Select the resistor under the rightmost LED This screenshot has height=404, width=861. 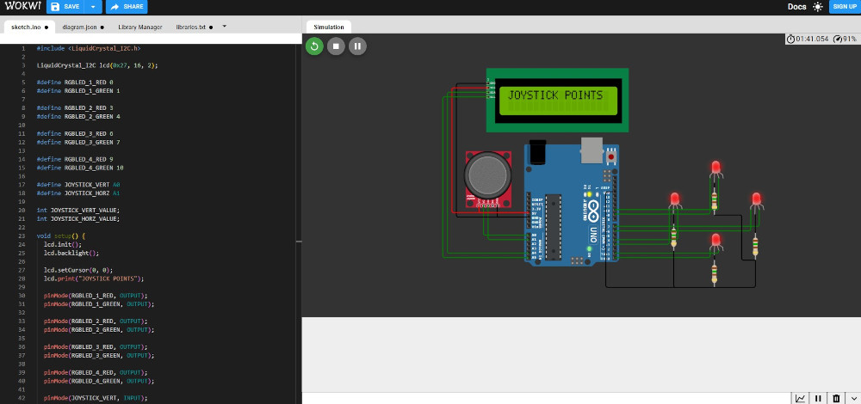(x=755, y=245)
